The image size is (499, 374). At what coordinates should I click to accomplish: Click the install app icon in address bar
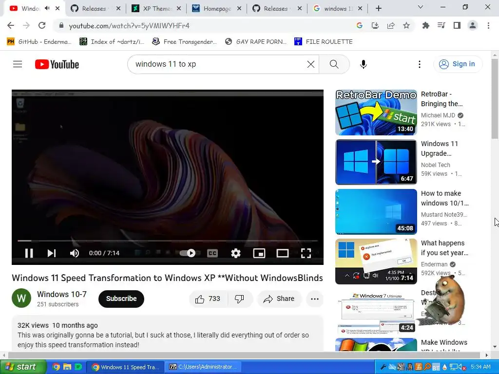point(375,25)
